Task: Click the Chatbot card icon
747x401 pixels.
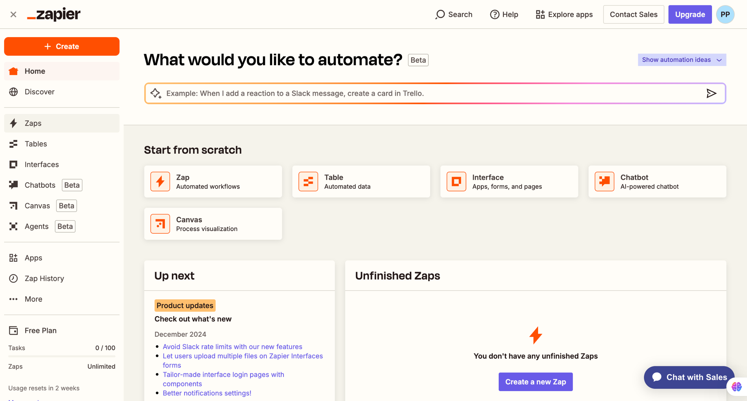Action: [x=604, y=181]
